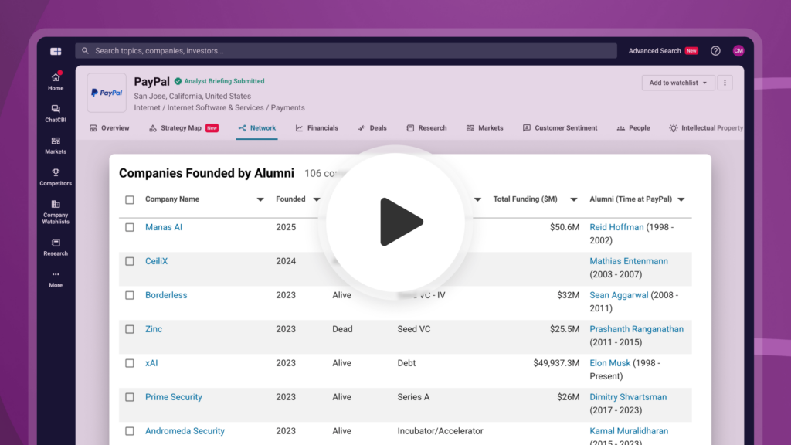The height and width of the screenshot is (445, 791).
Task: Expand the Company Name column sort arrow
Action: click(260, 200)
